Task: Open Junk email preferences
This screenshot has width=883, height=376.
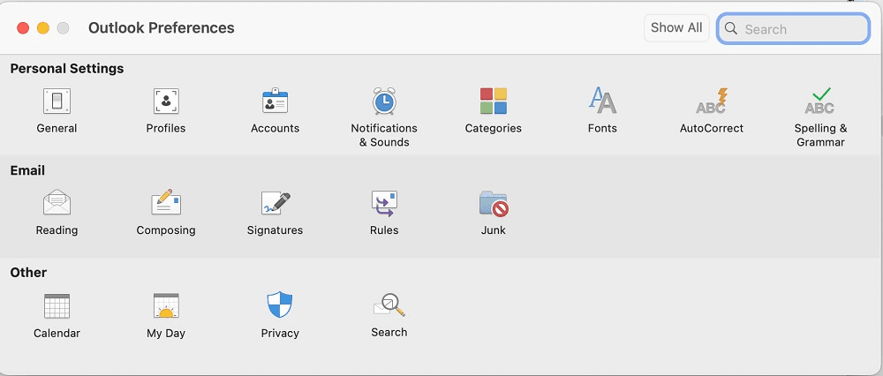Action: pos(493,205)
